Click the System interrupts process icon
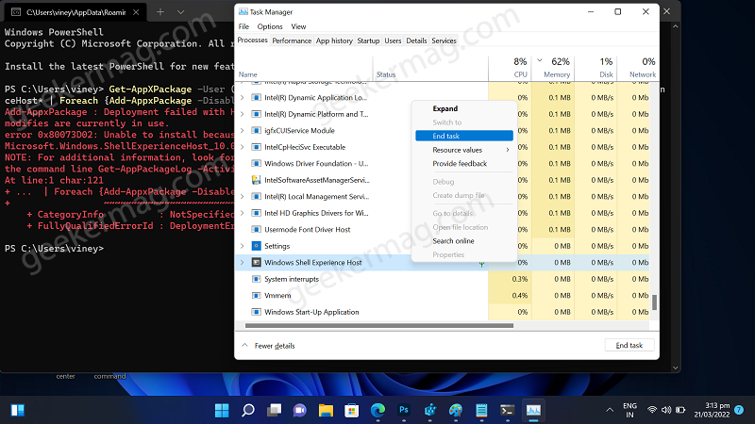Screen dimensions: 755x424 (256, 279)
